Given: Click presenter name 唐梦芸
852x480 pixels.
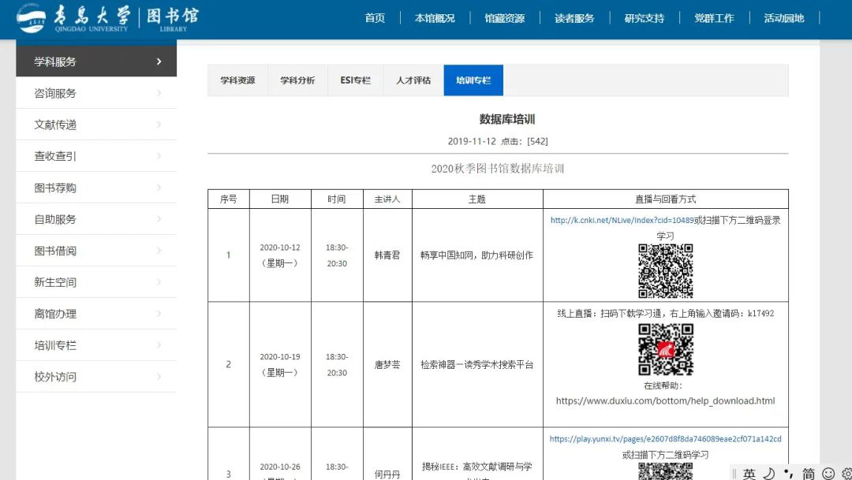Looking at the screenshot, I should pos(387,365).
